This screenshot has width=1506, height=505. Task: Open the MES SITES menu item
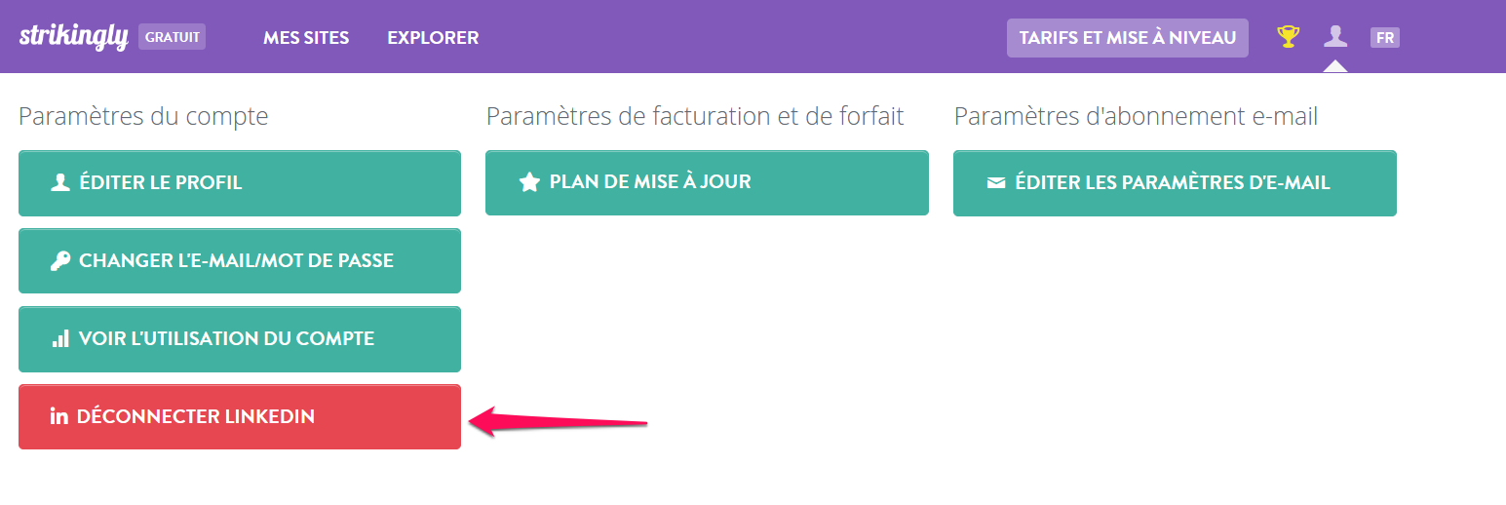(306, 38)
